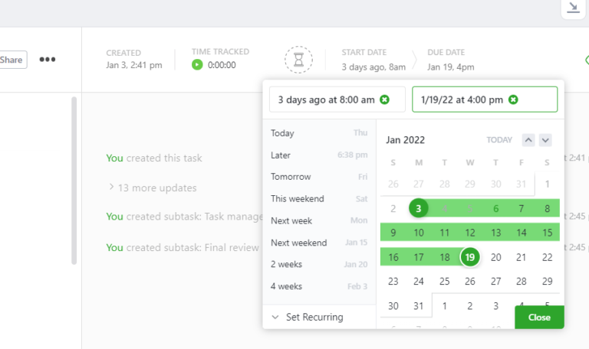The height and width of the screenshot is (349, 589).
Task: Click the start date input field
Action: click(326, 99)
